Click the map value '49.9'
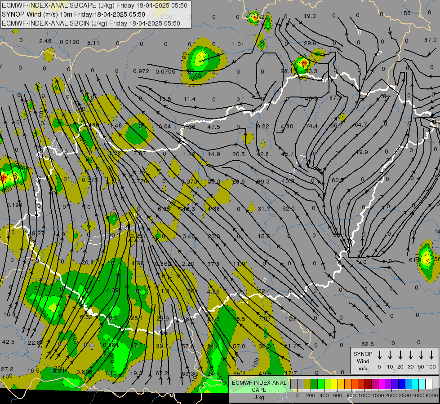440x404 pixels. (361, 152)
